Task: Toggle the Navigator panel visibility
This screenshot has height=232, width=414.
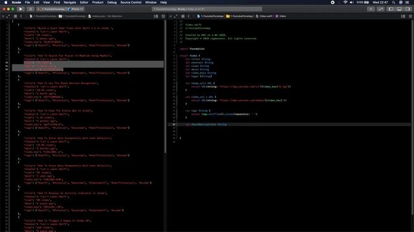Action: (391, 9)
